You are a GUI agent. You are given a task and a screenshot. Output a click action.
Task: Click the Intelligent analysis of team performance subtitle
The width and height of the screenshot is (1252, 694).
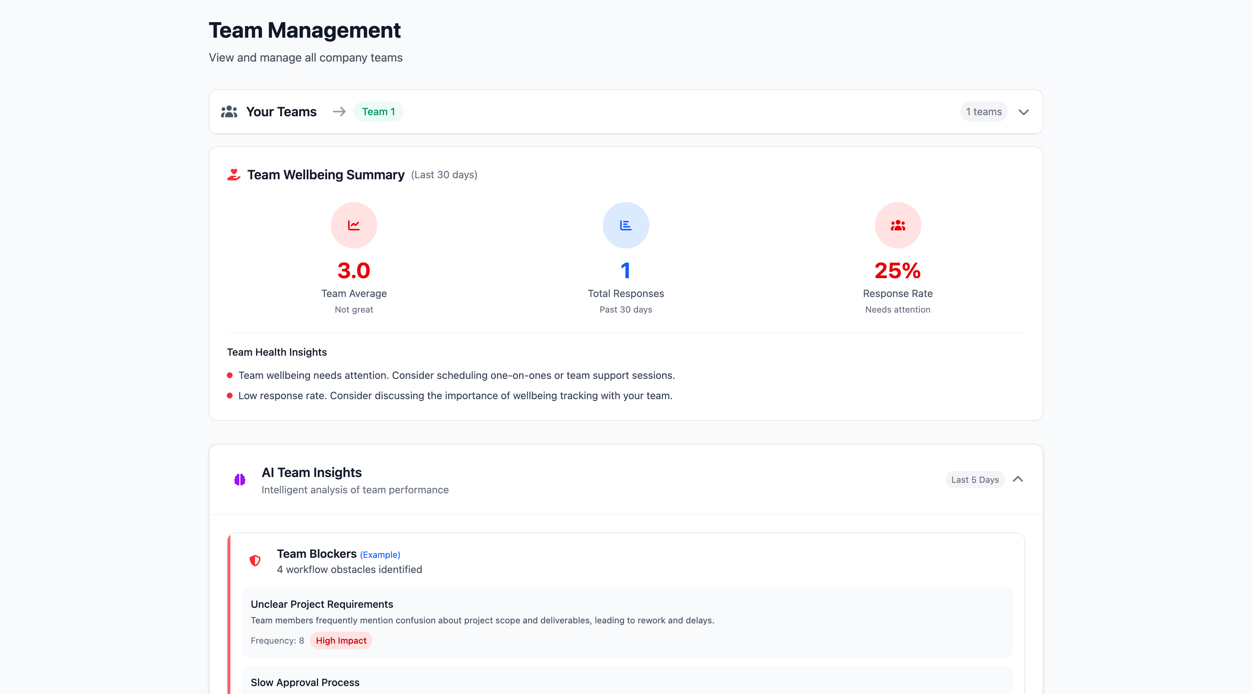[x=355, y=490]
